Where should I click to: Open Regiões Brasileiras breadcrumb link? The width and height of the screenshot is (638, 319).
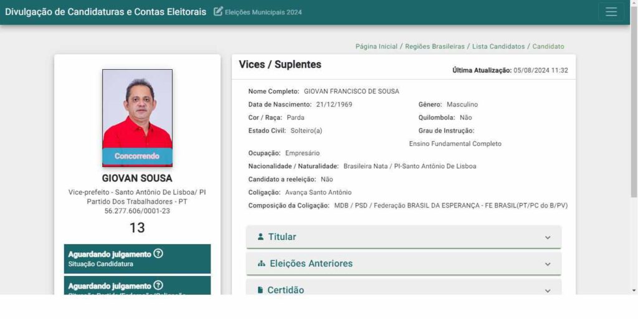coord(435,46)
